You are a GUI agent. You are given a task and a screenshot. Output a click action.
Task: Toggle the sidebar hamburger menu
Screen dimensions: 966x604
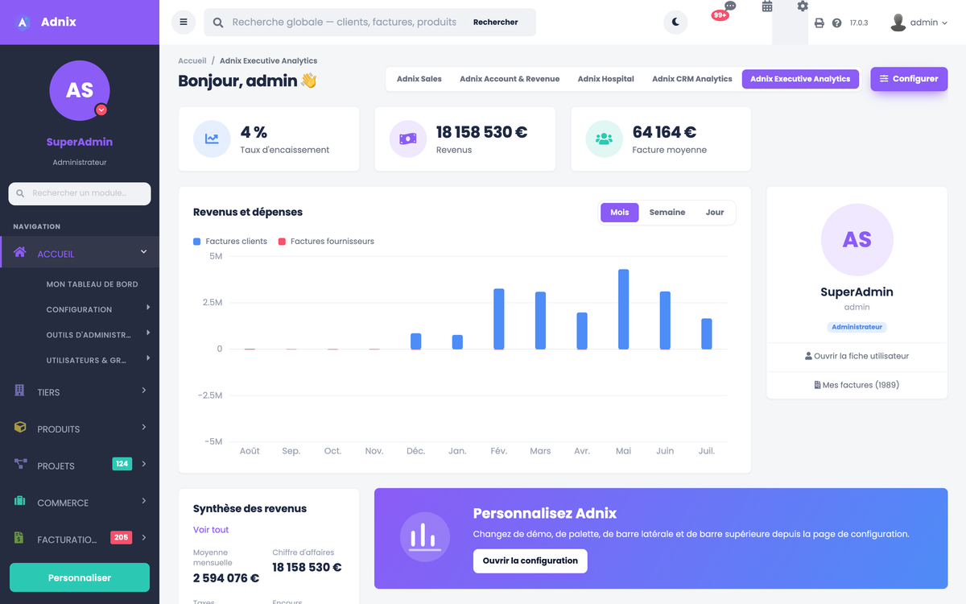tap(184, 23)
